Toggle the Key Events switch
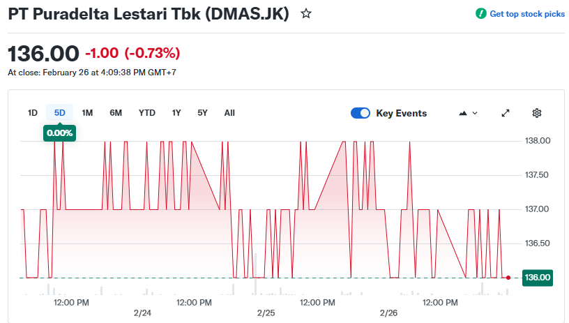 361,113
